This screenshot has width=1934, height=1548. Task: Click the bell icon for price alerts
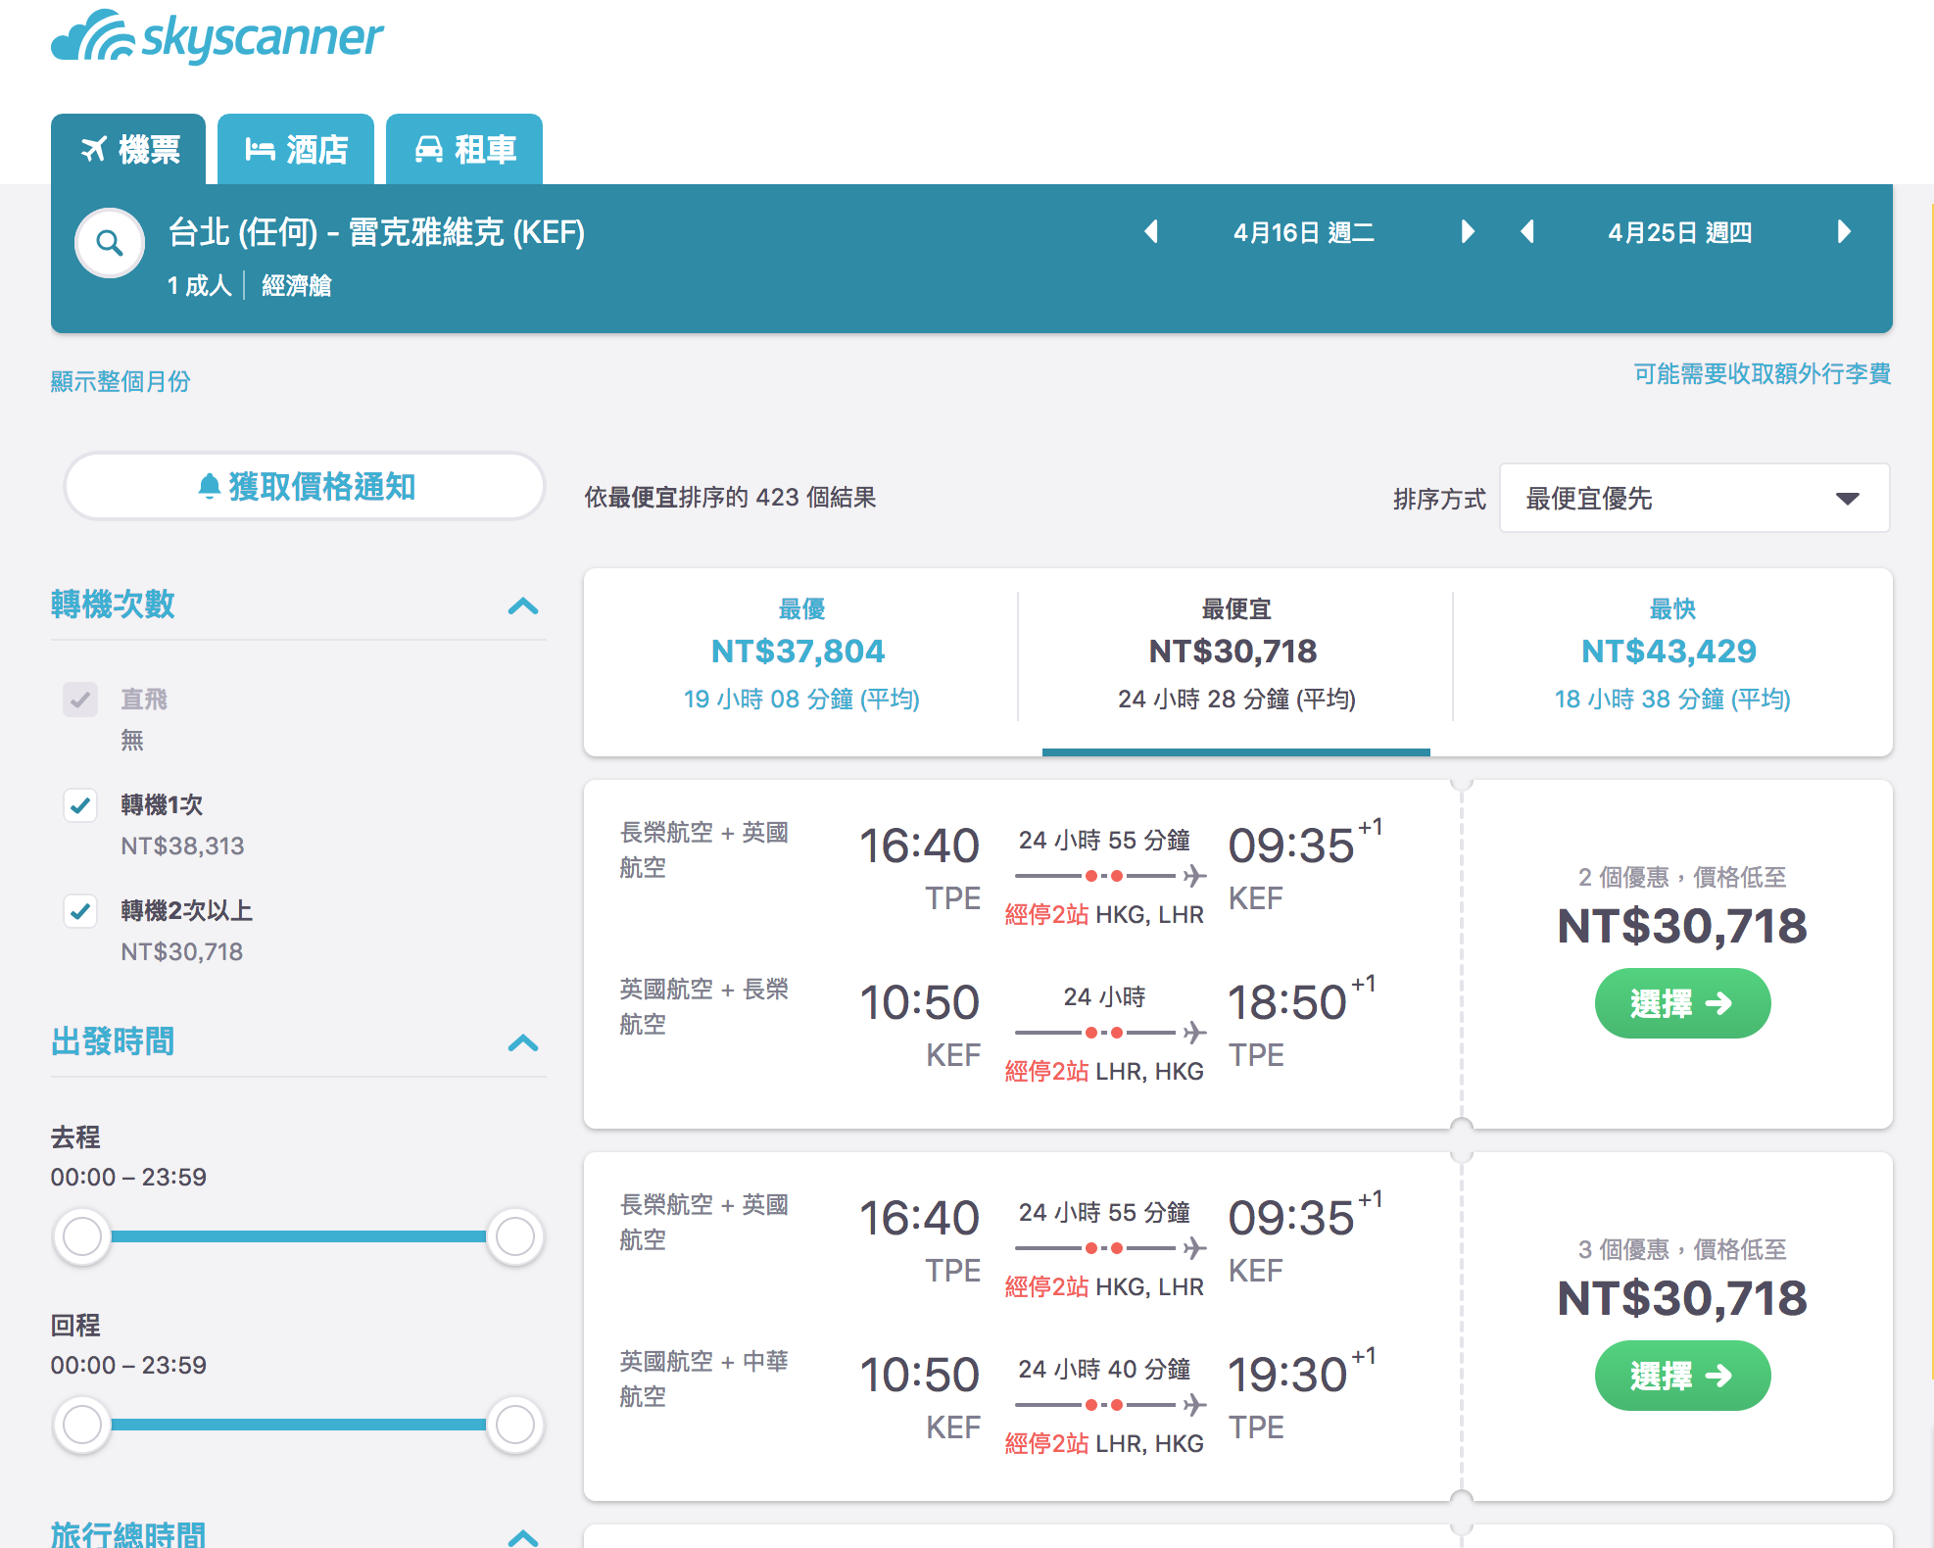210,485
